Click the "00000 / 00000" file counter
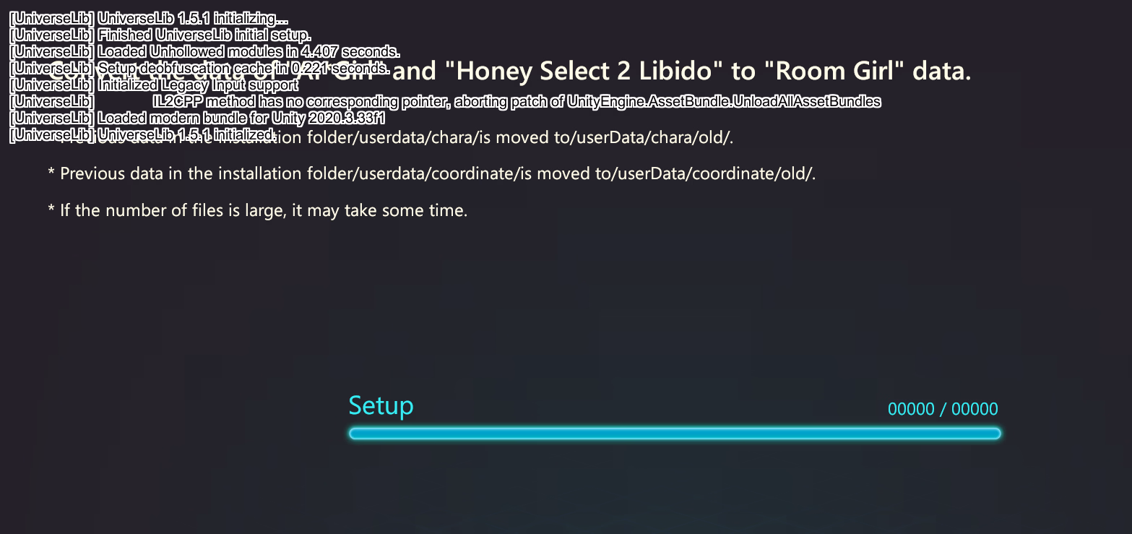The width and height of the screenshot is (1132, 534). pyautogui.click(x=943, y=409)
